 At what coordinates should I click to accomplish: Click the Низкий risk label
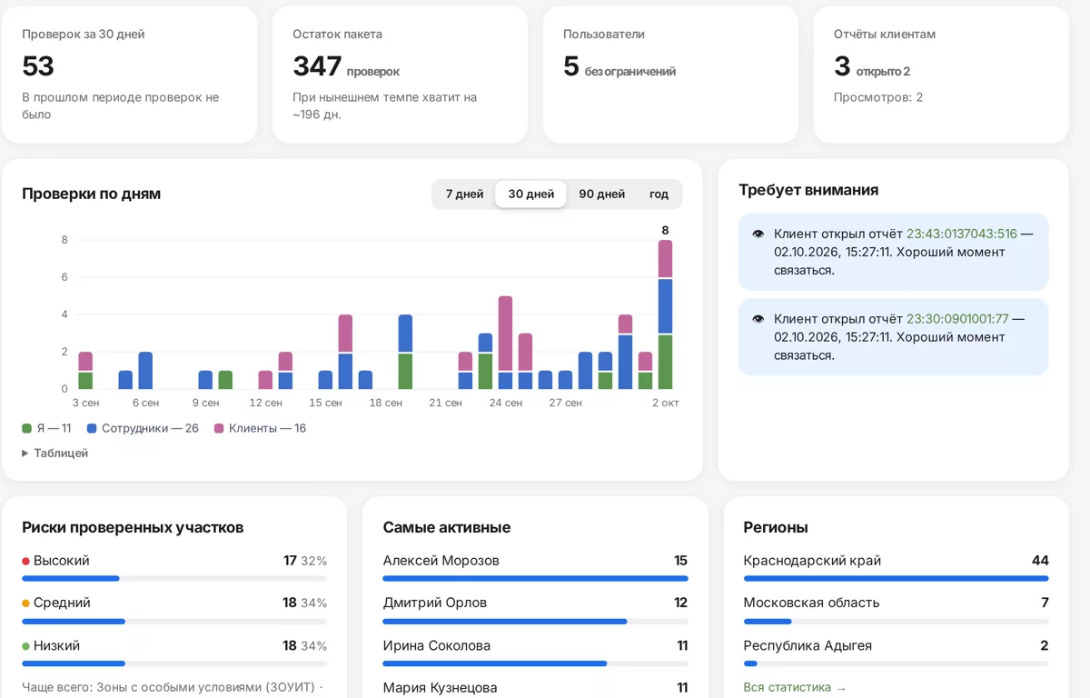click(56, 645)
